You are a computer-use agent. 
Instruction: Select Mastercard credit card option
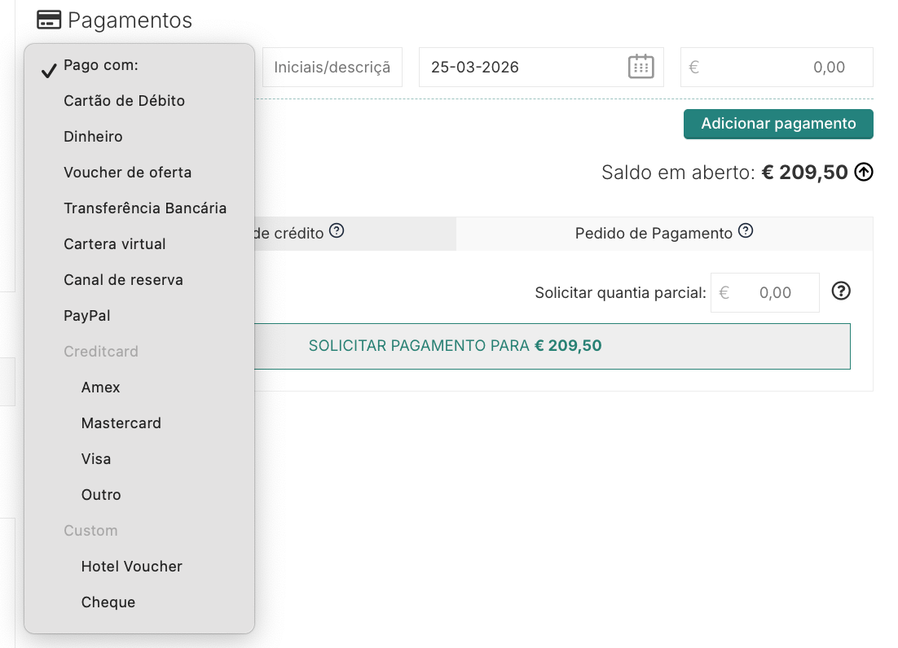pos(139,423)
